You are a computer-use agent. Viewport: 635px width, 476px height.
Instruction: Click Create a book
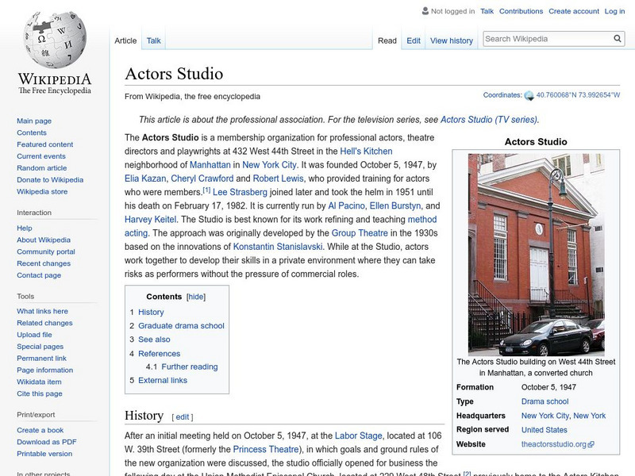40,430
